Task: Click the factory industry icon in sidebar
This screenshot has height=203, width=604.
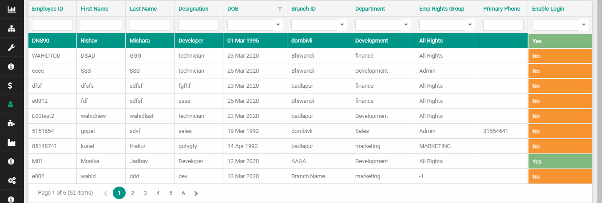Action: pos(12,142)
